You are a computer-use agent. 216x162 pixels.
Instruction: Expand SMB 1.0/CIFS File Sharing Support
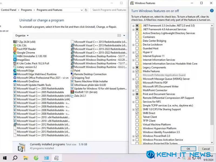(133, 110)
